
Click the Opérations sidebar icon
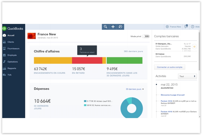pos(4,62)
